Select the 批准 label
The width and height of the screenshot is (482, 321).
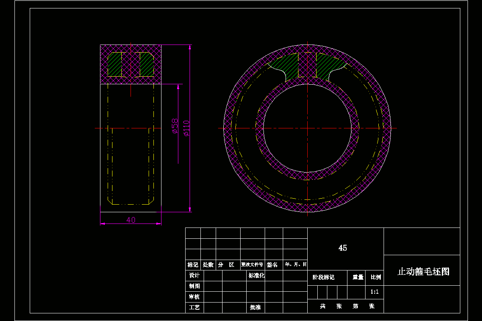255,307
